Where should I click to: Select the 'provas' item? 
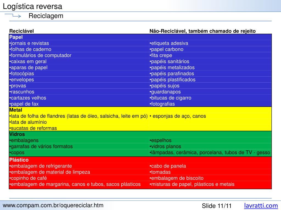pos(18,86)
